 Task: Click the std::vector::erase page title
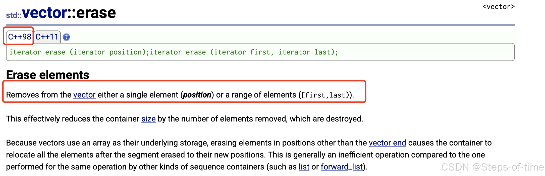pos(61,13)
